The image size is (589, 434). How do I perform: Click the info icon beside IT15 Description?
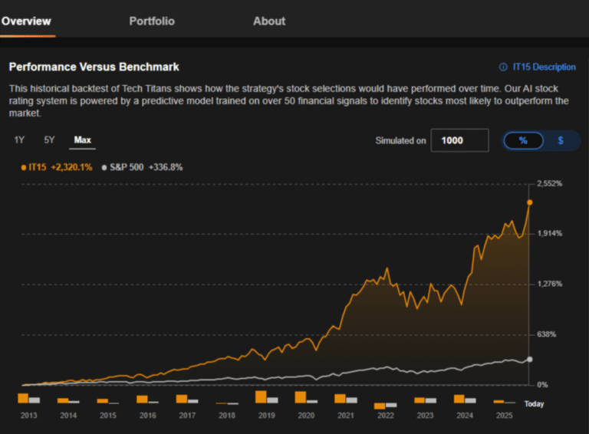(503, 67)
